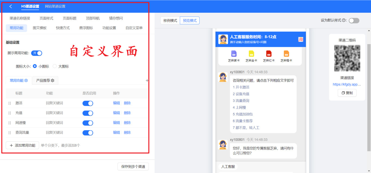The image size is (371, 173).
Task: Click the back arrow in the blue header
Action: (x=11, y=6)
